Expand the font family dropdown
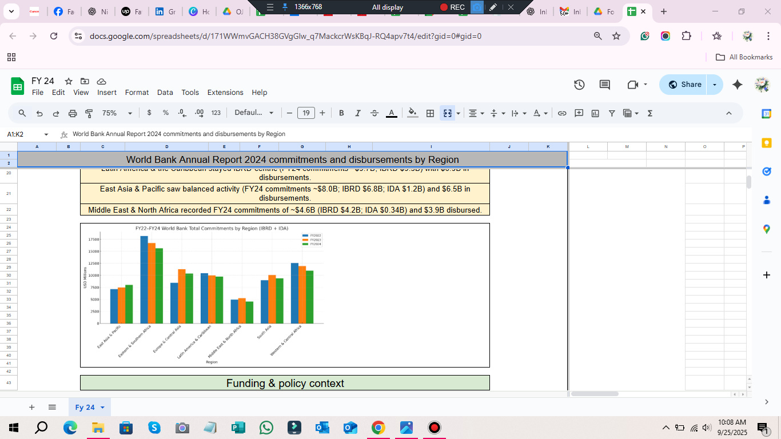781x439 pixels. (x=254, y=113)
